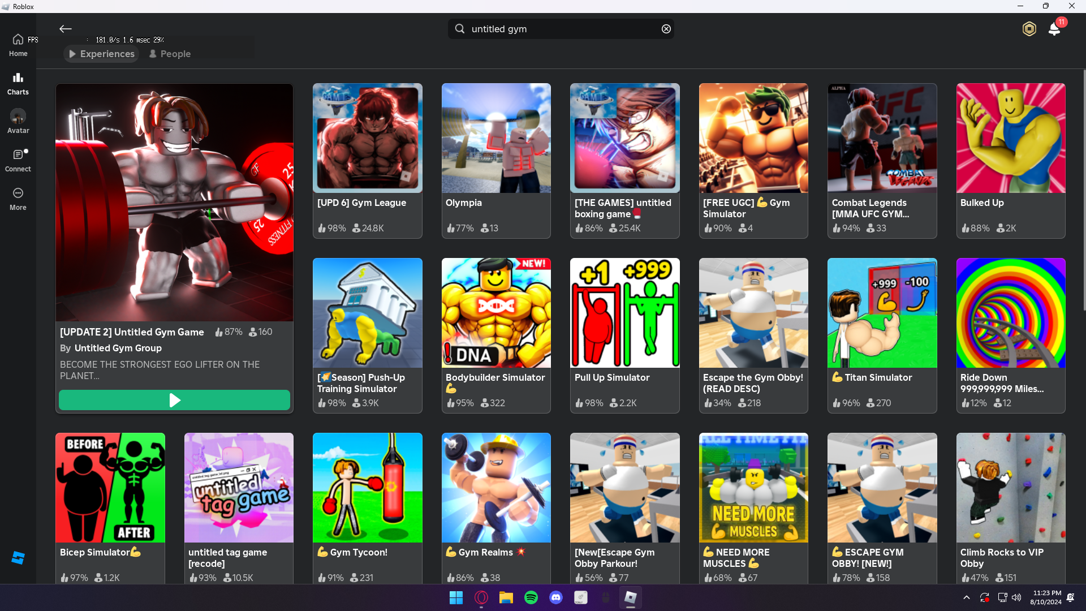Open the notifications bell icon

(x=1054, y=29)
